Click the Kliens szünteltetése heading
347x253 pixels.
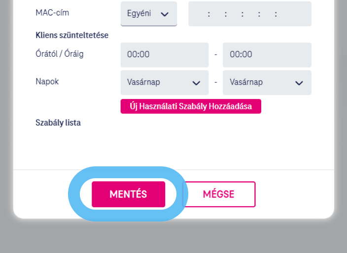pyautogui.click(x=72, y=35)
